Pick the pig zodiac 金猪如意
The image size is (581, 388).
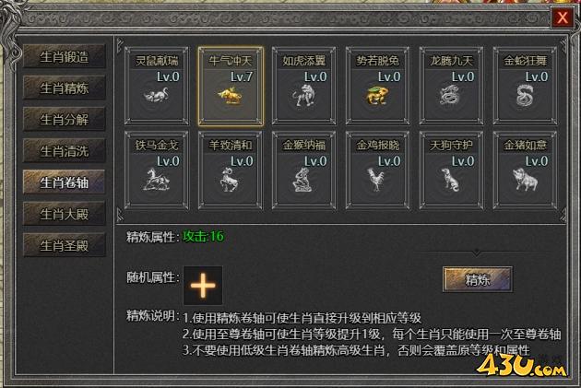pos(525,170)
